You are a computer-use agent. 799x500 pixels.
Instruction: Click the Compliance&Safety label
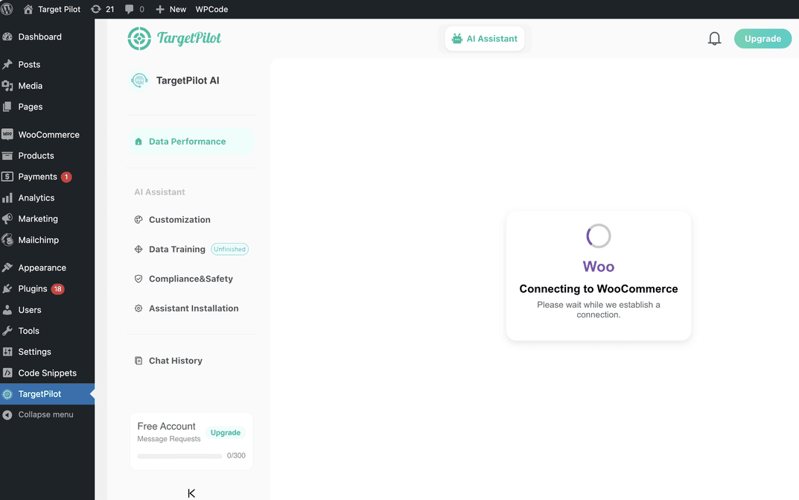pos(191,279)
